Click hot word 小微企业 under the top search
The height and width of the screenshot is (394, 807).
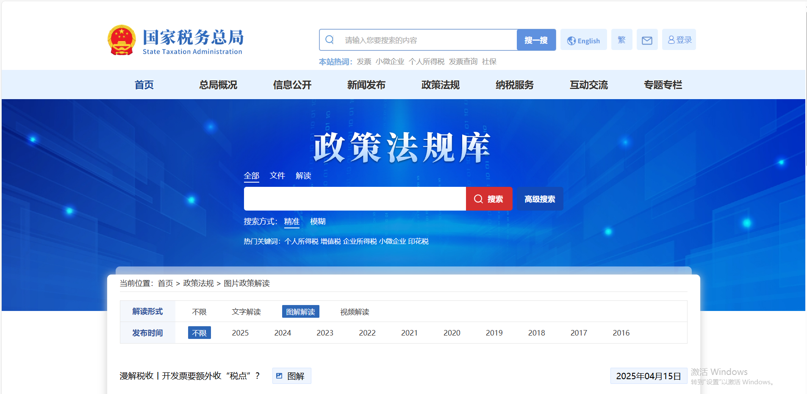coord(390,62)
